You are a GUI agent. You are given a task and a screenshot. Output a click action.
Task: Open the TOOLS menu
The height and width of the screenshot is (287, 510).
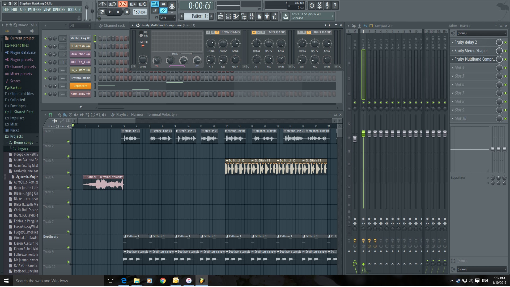72,10
